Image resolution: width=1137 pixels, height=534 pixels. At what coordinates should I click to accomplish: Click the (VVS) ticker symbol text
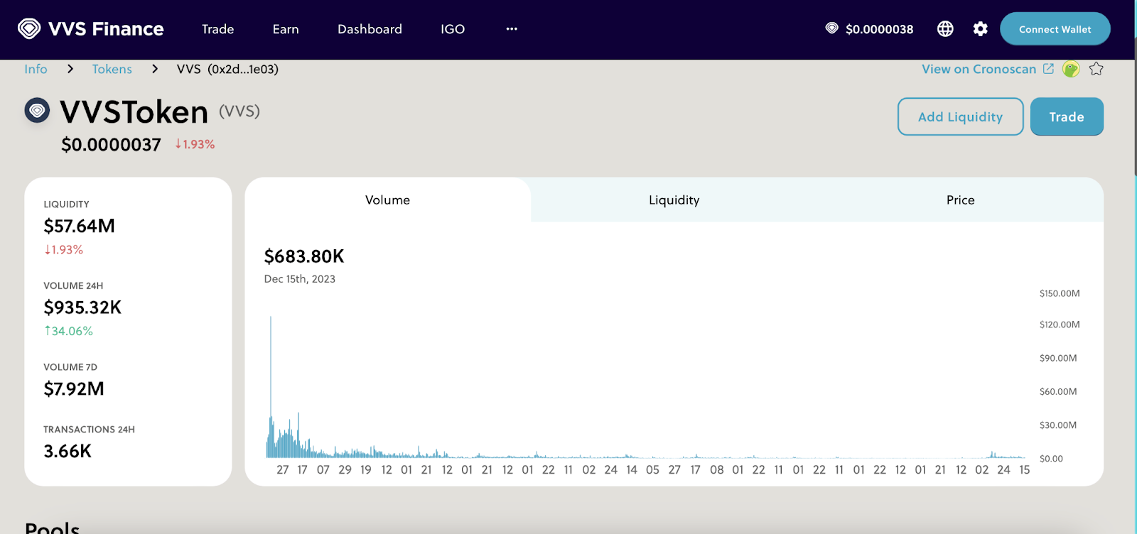coord(239,111)
